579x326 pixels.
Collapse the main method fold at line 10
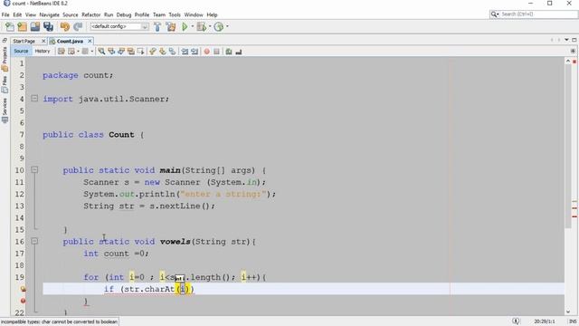[34, 169]
